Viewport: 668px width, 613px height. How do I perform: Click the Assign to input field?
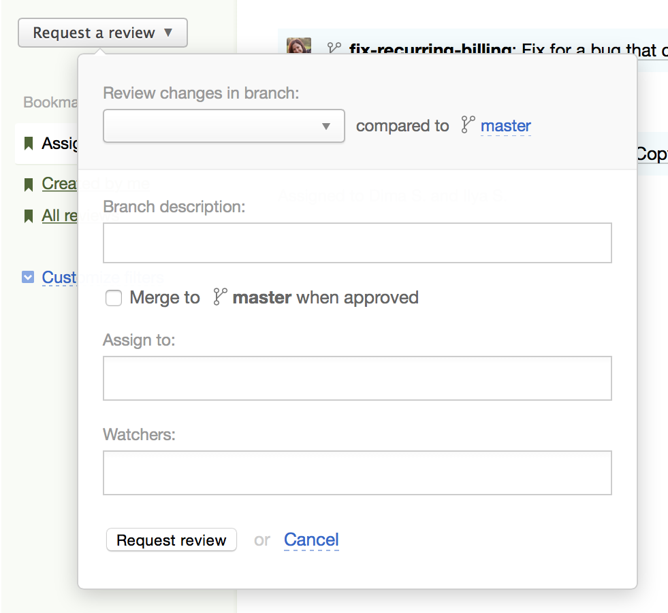[x=357, y=378]
